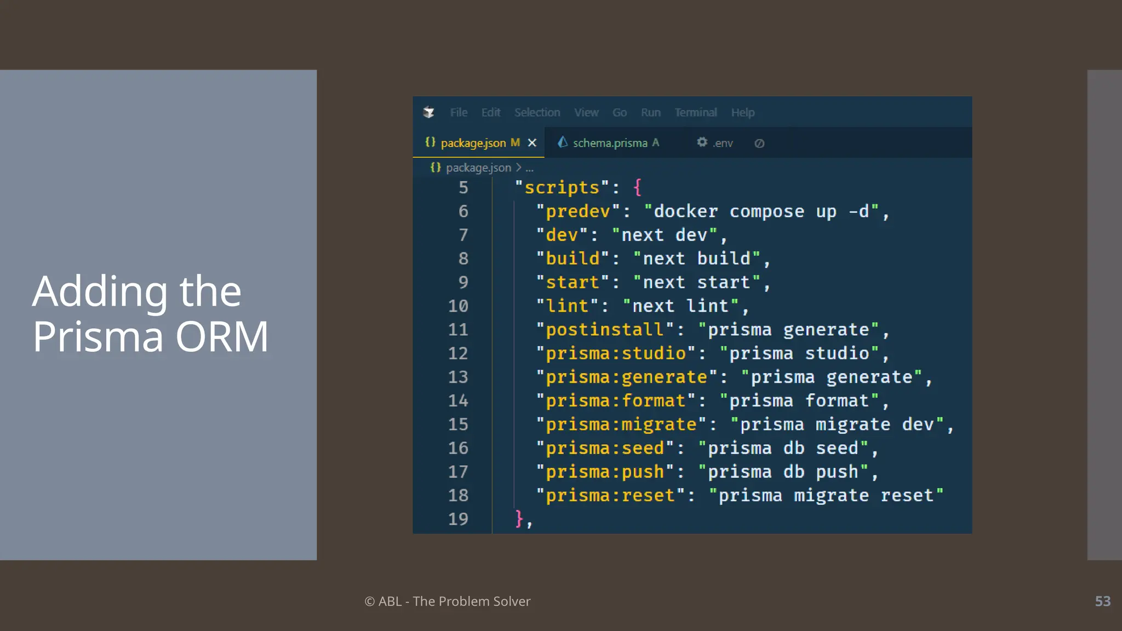The width and height of the screenshot is (1122, 631).
Task: Open the Run menu
Action: click(651, 112)
